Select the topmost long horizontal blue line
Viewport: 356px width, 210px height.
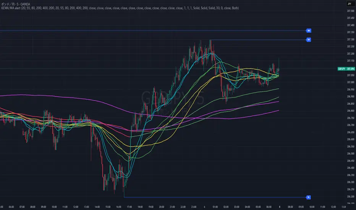(153, 31)
